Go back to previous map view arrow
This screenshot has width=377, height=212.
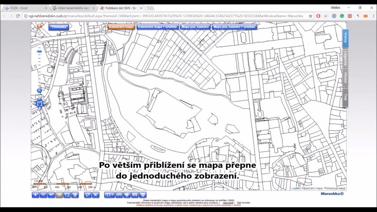coord(51,195)
